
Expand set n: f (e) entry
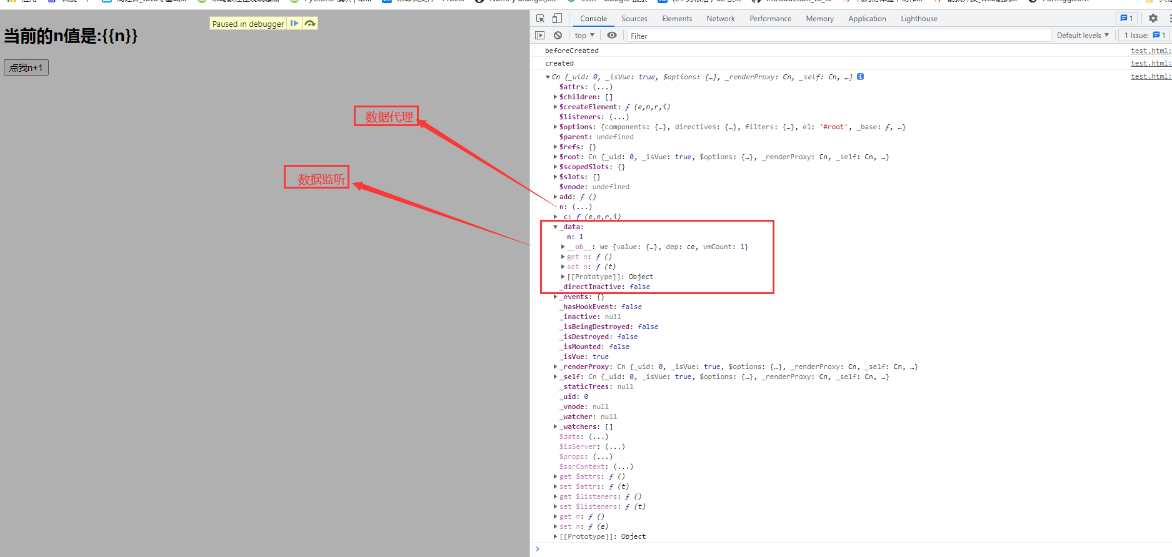555,527
